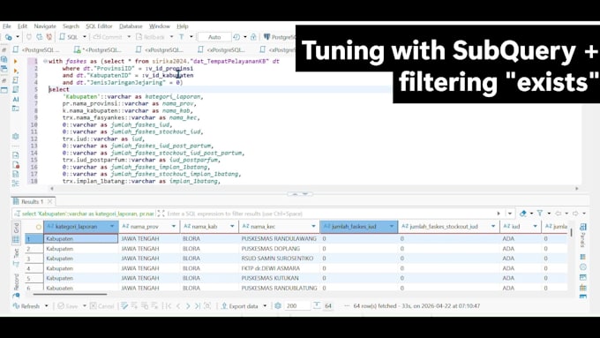Open the Database menu
The height and width of the screenshot is (338, 600).
pyautogui.click(x=131, y=26)
